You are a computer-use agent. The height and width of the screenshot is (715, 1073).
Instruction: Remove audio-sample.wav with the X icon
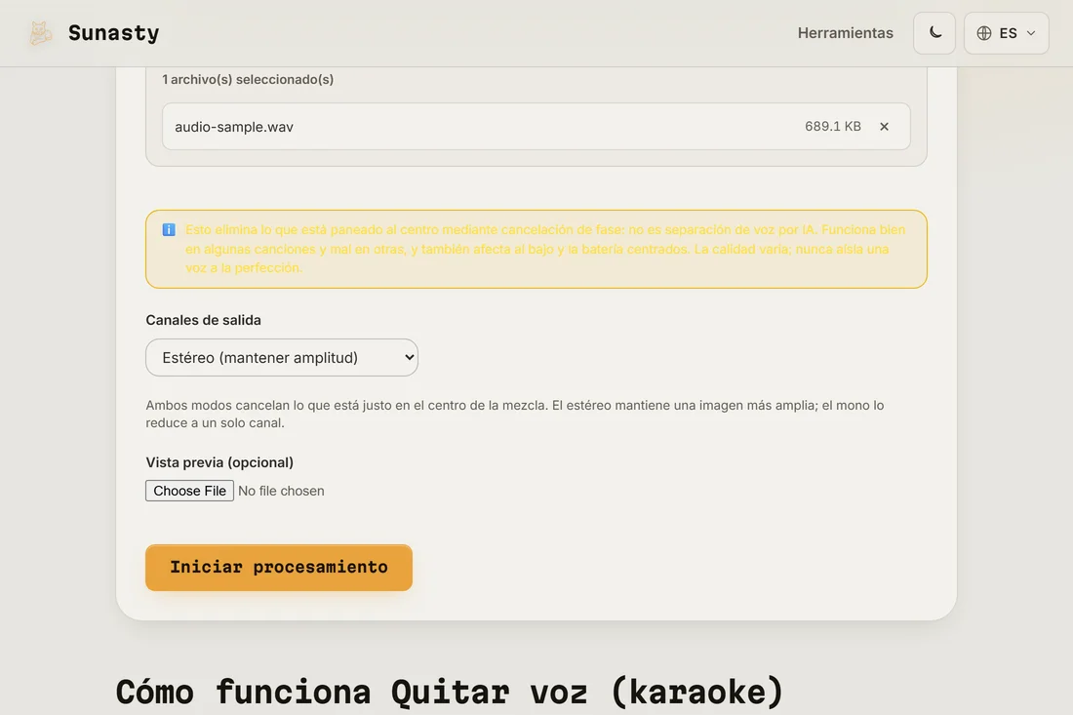tap(884, 127)
